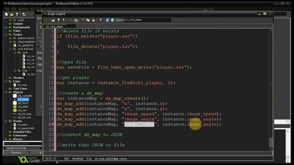Select obj_pellet in resource tree
This screenshot has height=165, width=294.
pos(23,107)
